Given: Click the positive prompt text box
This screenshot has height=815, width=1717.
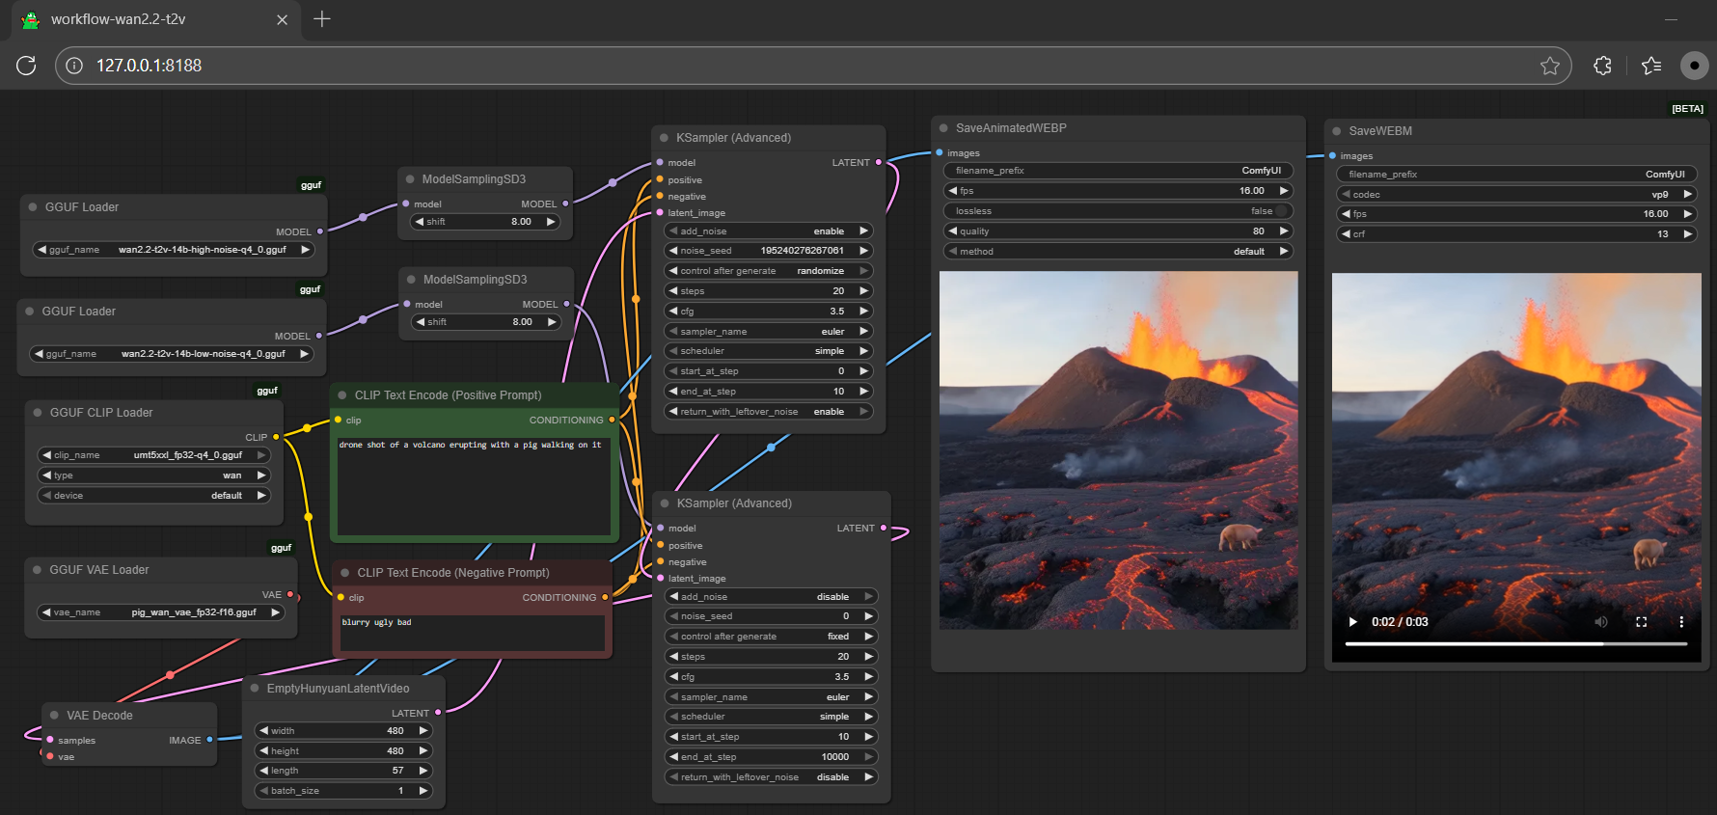Looking at the screenshot, I should tap(474, 485).
